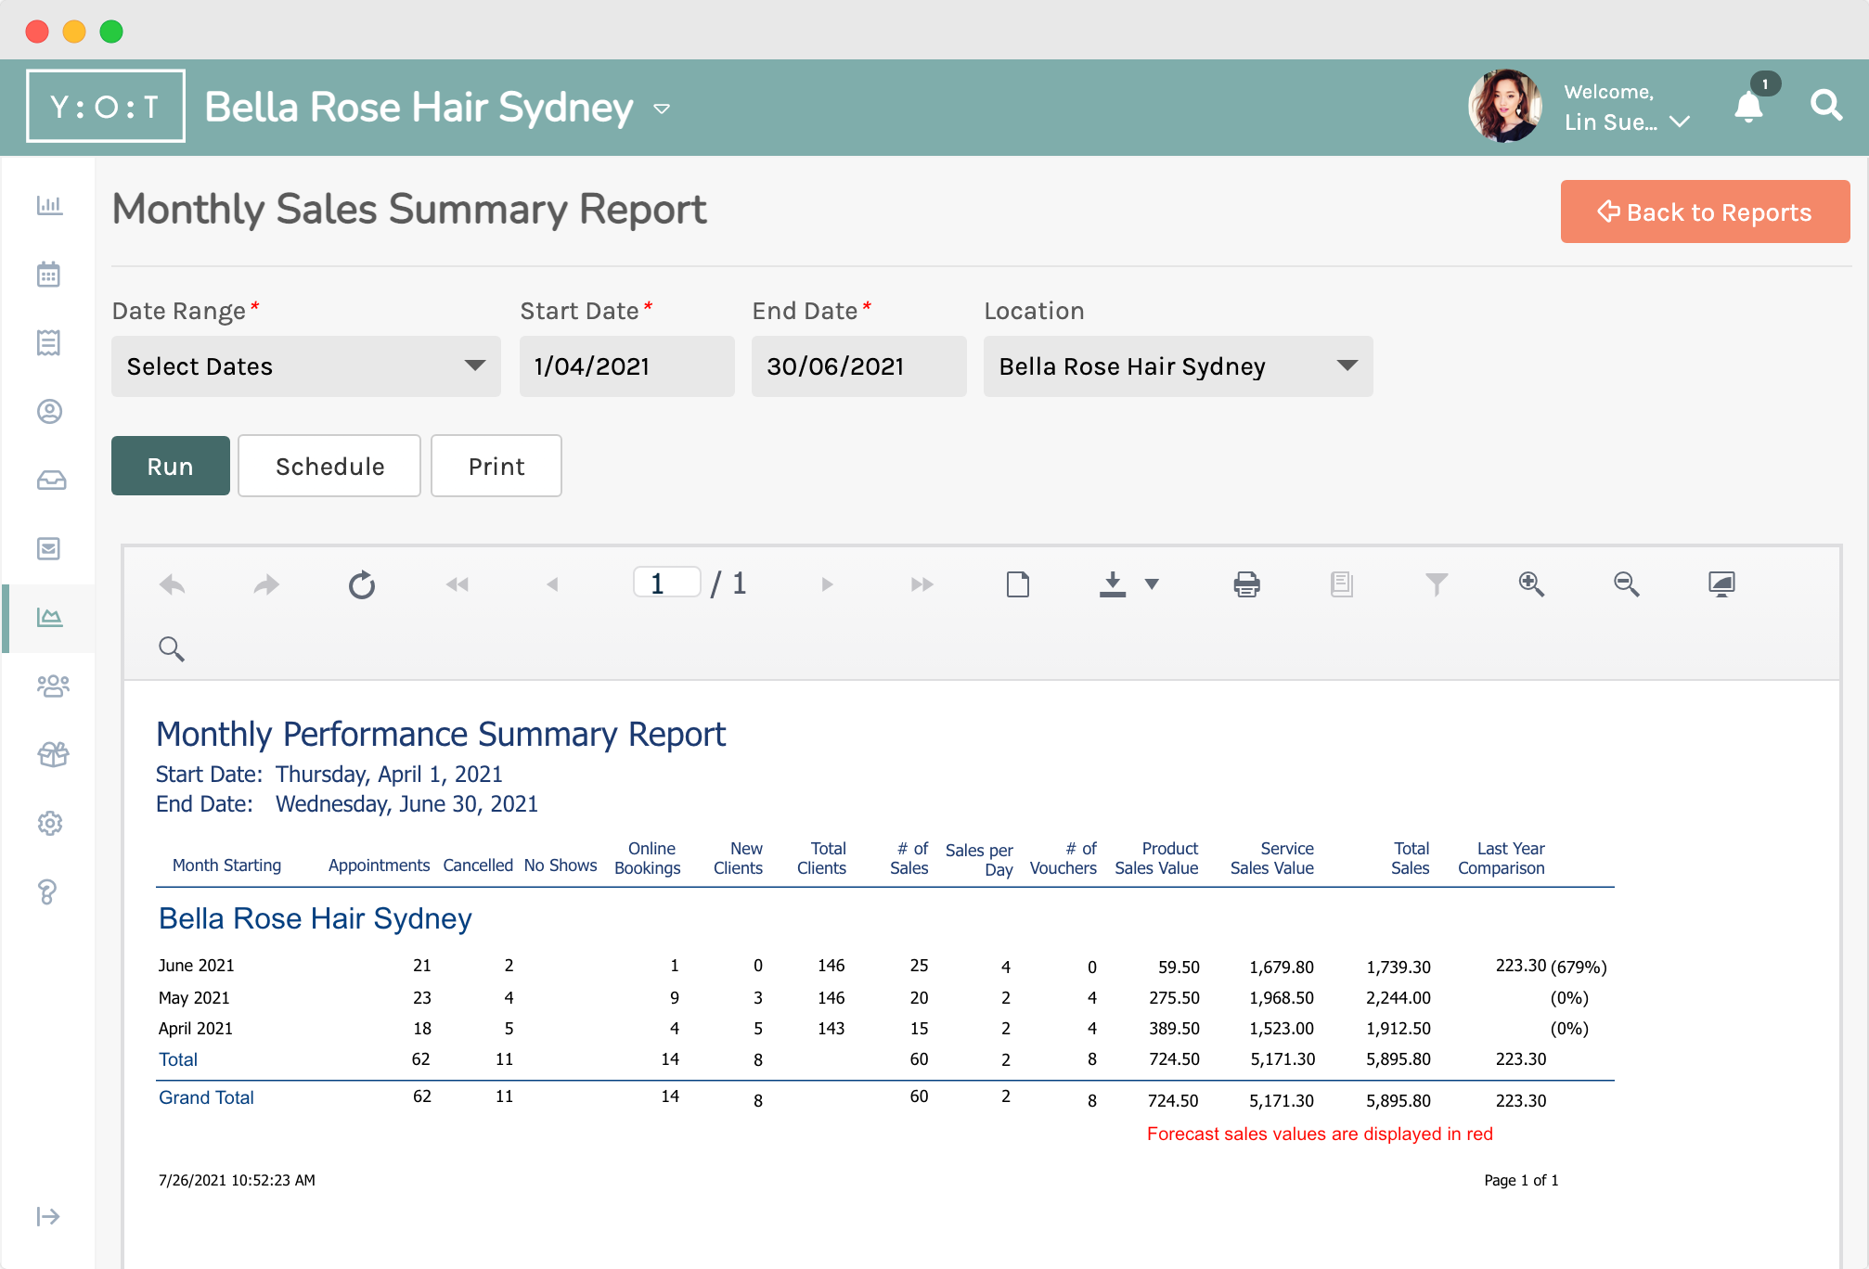Open the help question-mark sidebar icon
The image size is (1869, 1269).
coord(47,892)
